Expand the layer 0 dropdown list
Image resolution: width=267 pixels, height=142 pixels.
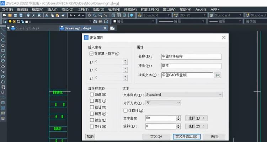click(90, 21)
